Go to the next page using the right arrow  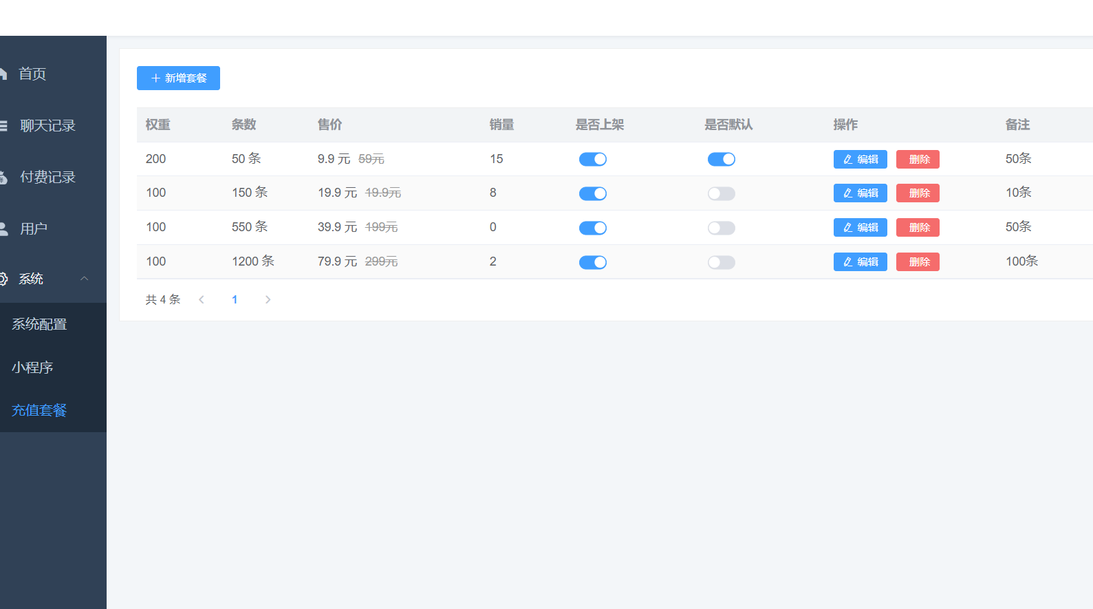pos(268,299)
